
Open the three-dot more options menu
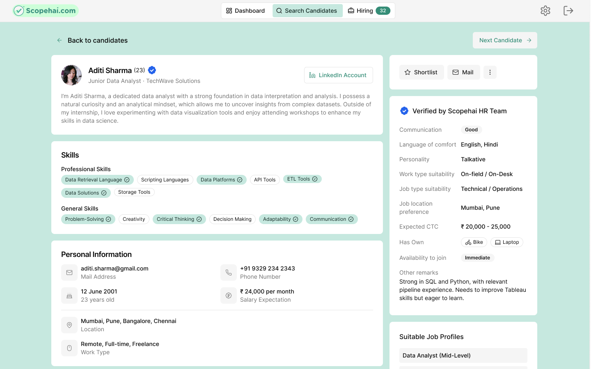pyautogui.click(x=490, y=72)
